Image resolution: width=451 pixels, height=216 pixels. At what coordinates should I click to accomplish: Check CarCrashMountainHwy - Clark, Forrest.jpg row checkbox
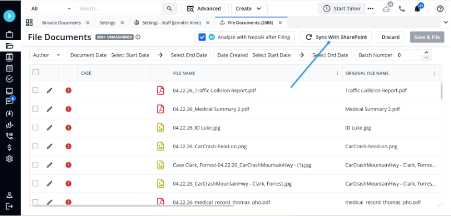pos(35,183)
